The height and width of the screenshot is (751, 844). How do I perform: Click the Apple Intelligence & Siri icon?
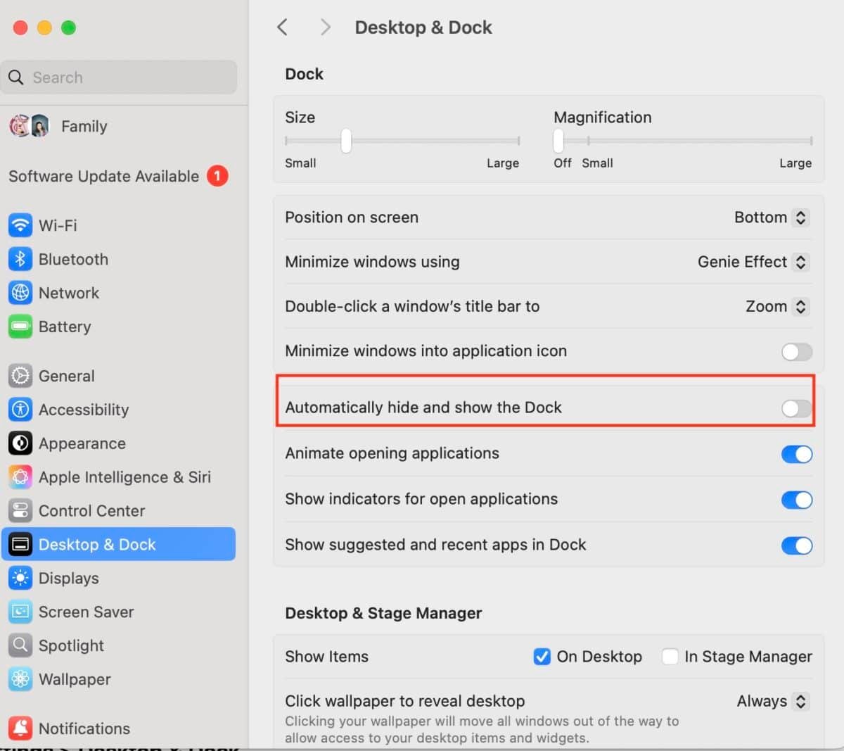(20, 477)
